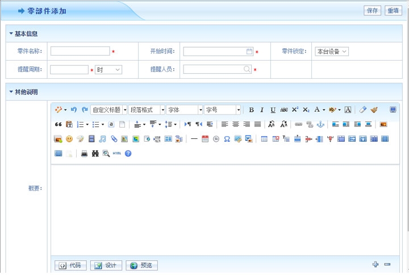Screen dimensions: 409x275
Task: Click the 保存 button
Action: tap(372, 11)
